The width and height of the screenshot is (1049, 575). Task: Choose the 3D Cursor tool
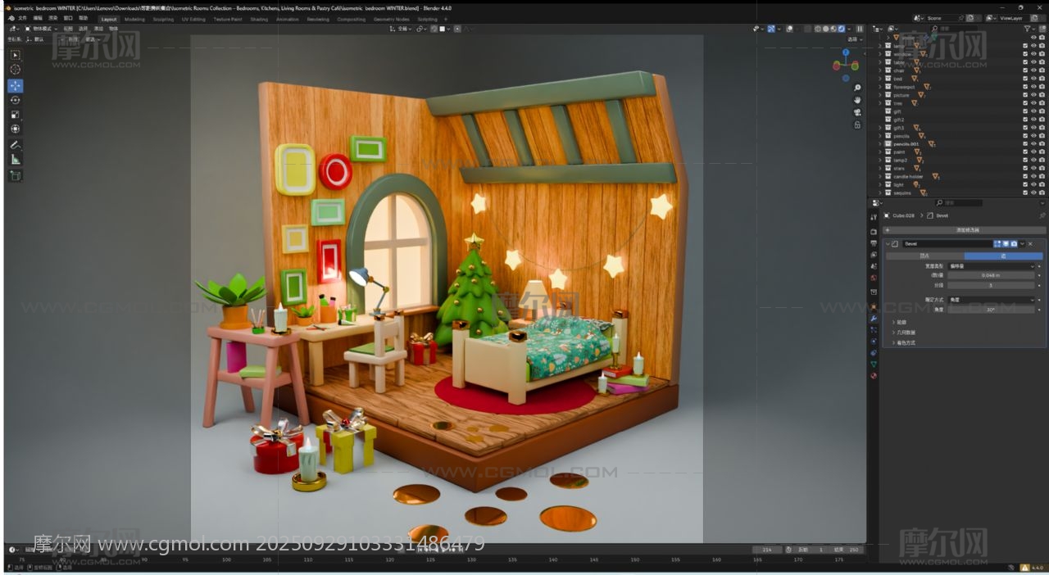point(16,70)
